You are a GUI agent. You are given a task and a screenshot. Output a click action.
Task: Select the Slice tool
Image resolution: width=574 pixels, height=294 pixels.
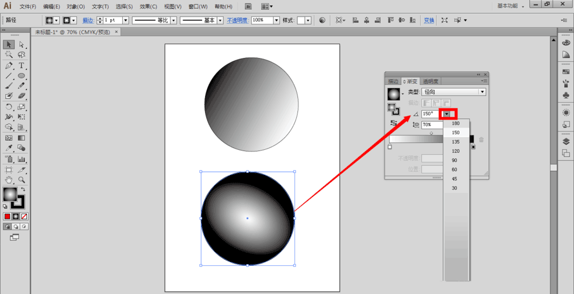pyautogui.click(x=22, y=170)
